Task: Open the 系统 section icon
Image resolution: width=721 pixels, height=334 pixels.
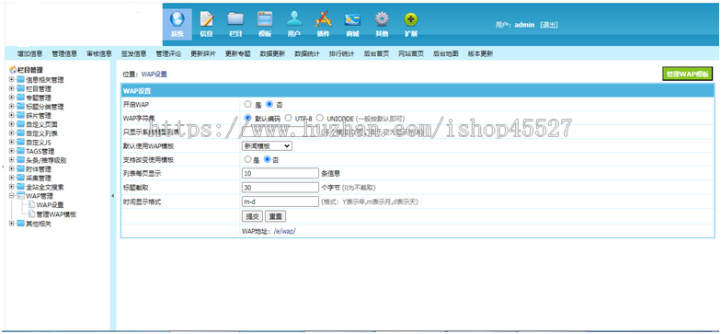Action: click(x=177, y=18)
